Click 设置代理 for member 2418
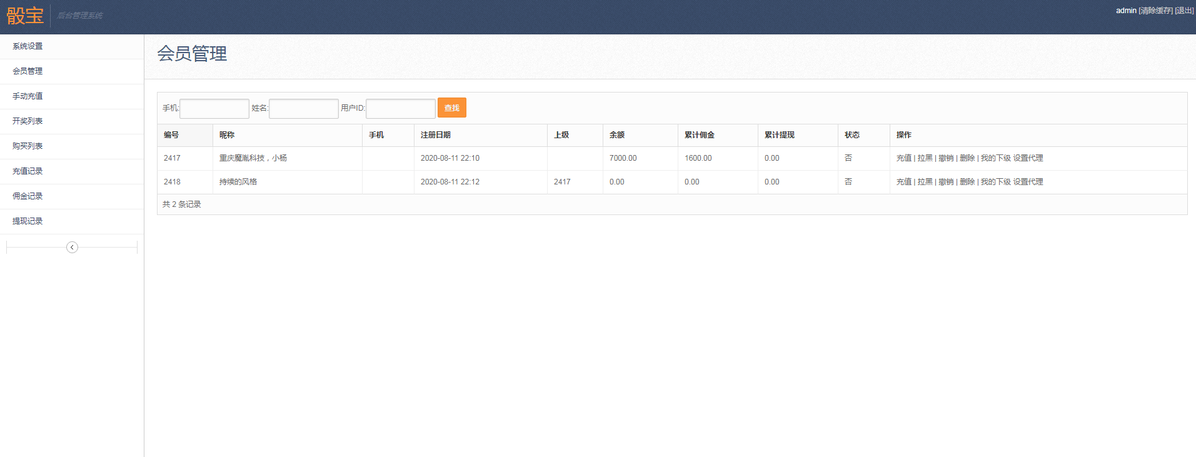 coord(1028,182)
